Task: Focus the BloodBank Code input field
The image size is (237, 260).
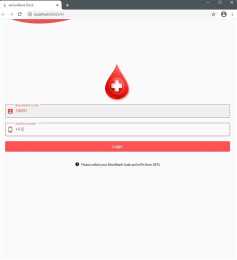Action: click(x=117, y=111)
